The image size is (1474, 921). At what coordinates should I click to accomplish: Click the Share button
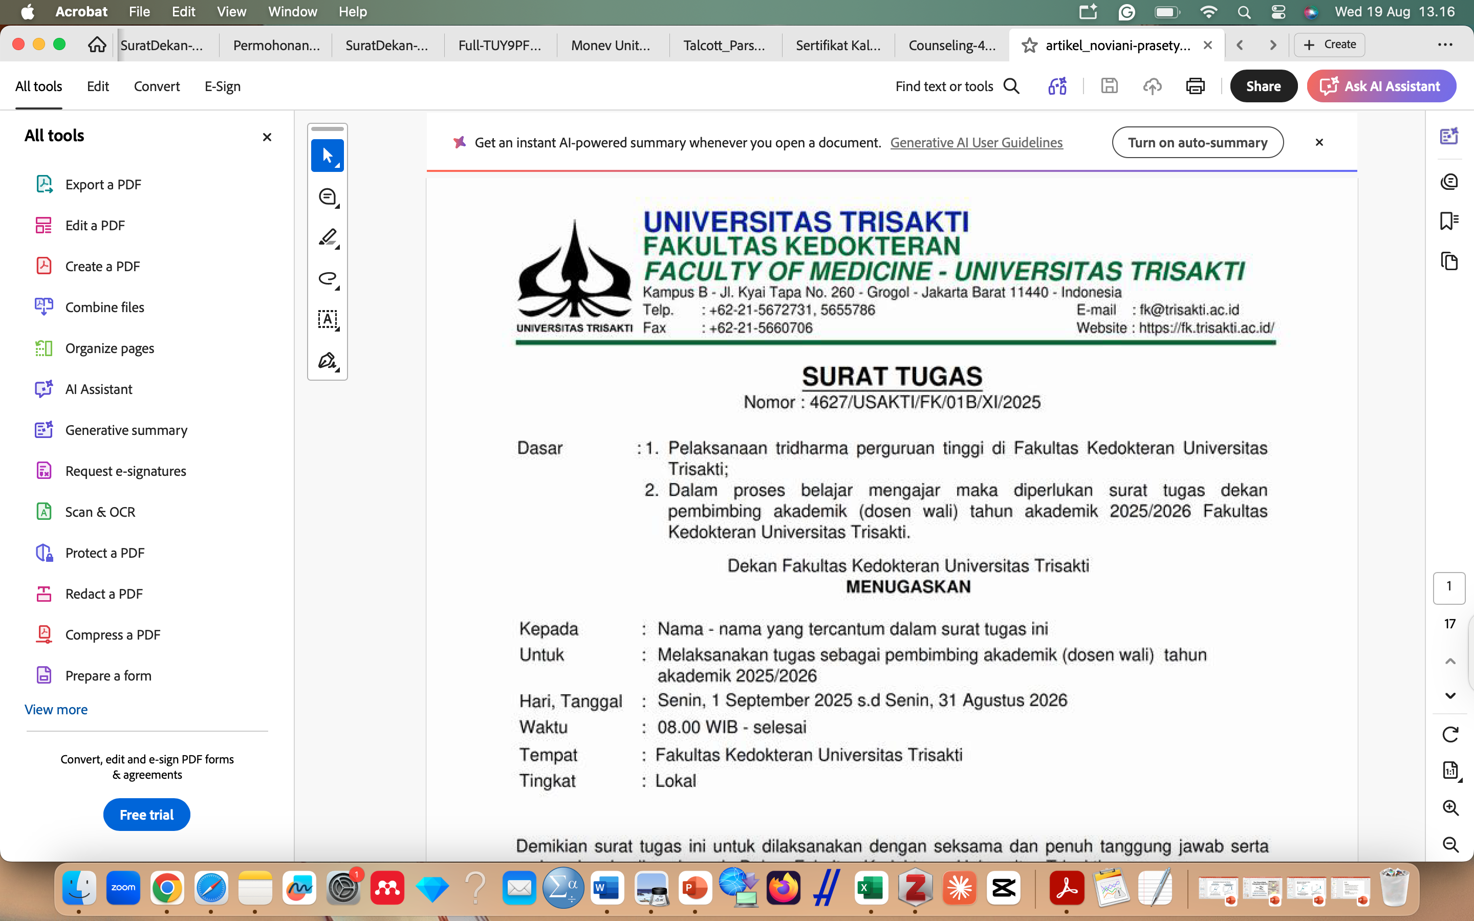click(1263, 86)
